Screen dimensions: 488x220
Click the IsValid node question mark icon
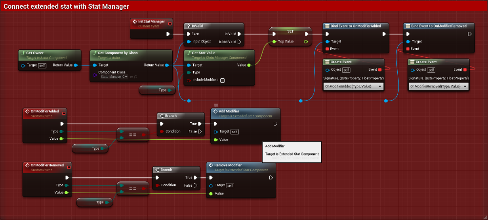click(187, 26)
